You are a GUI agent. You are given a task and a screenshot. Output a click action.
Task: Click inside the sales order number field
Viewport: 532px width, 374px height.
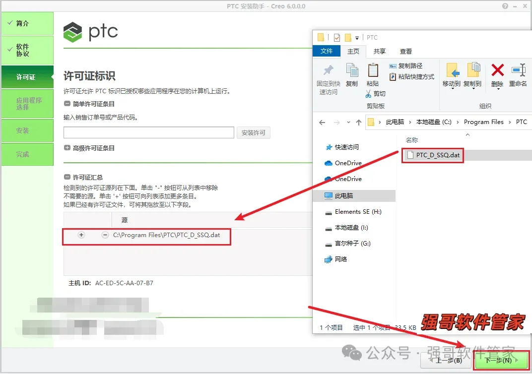pyautogui.click(x=148, y=132)
